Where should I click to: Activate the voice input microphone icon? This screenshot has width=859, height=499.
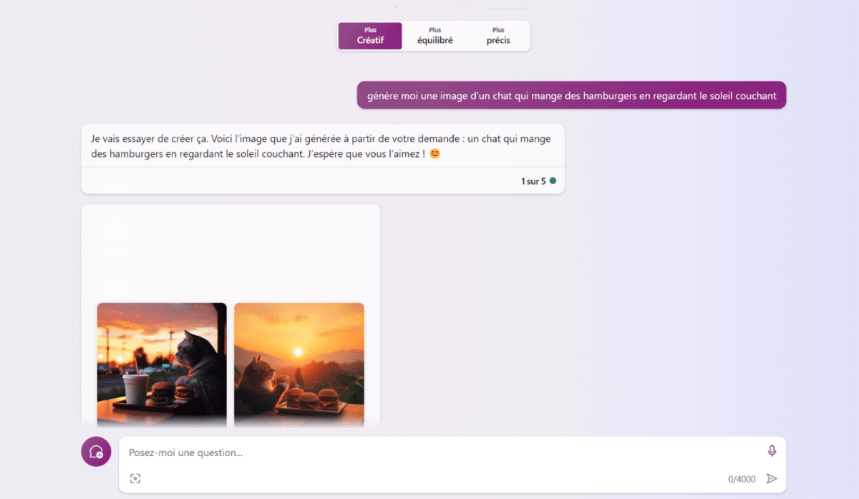(772, 451)
